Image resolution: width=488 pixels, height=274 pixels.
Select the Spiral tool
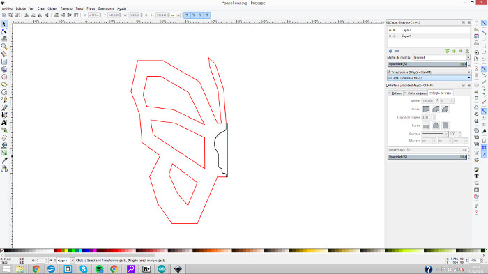pos(4,92)
